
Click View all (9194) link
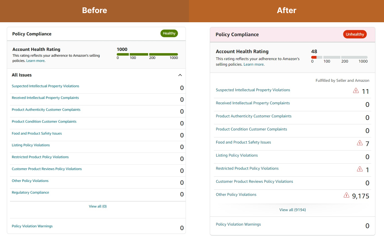[292, 210]
